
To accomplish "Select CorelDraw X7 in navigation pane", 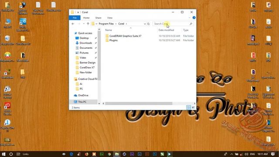I will [x=85, y=68].
